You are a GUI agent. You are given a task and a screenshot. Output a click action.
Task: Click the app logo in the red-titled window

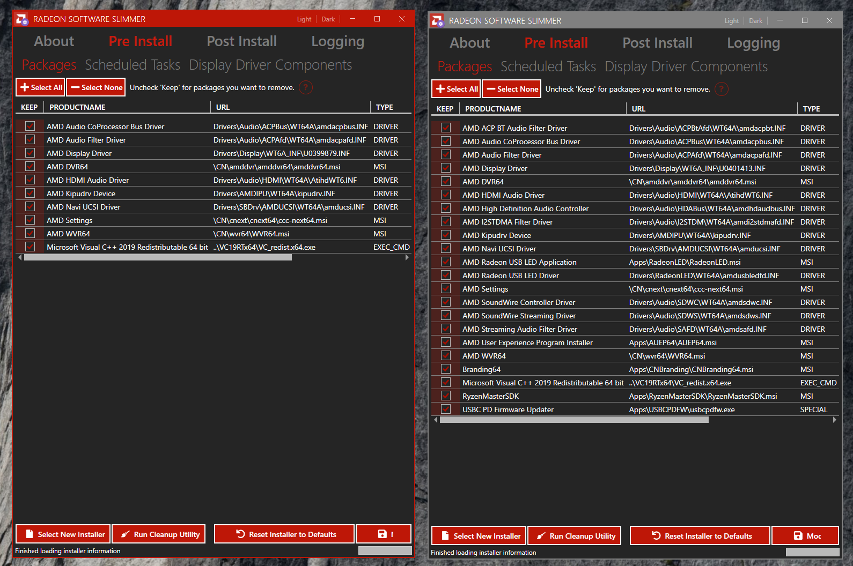click(x=21, y=19)
